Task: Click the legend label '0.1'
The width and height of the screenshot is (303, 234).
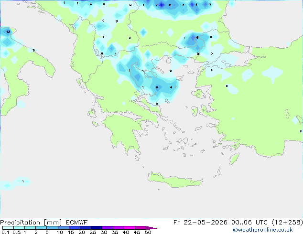Action: 5,232
